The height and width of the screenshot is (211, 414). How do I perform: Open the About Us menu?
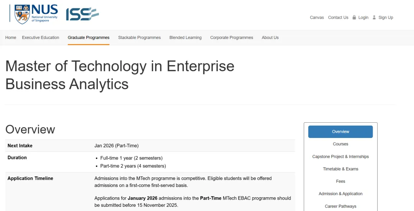coord(270,37)
